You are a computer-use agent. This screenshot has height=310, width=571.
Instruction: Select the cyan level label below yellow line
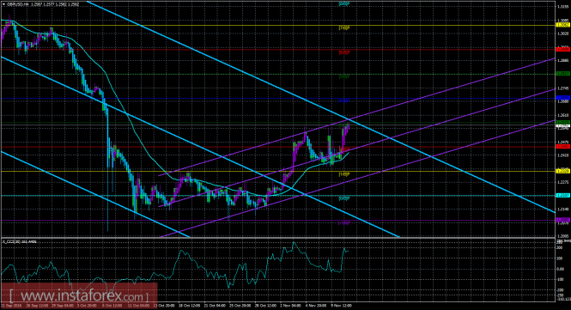344,198
